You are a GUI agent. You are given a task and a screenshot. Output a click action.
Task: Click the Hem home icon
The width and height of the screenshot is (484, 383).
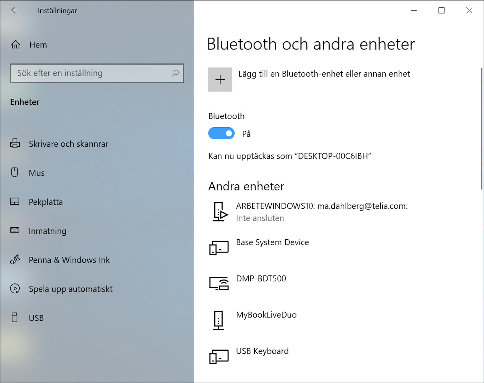[15, 45]
